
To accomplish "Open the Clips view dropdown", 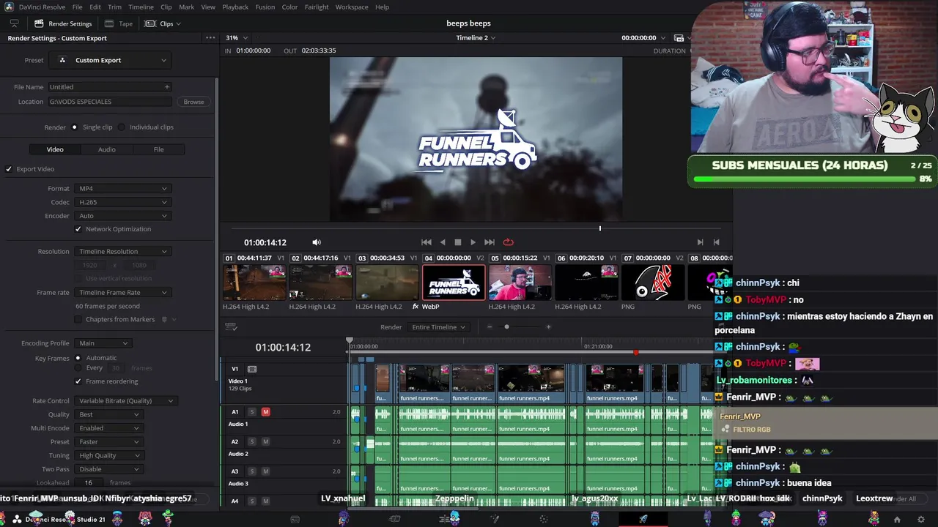I will [x=163, y=23].
